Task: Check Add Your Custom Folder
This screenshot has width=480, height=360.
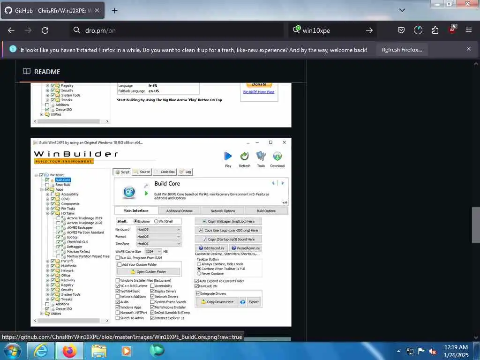Action: 120,264
